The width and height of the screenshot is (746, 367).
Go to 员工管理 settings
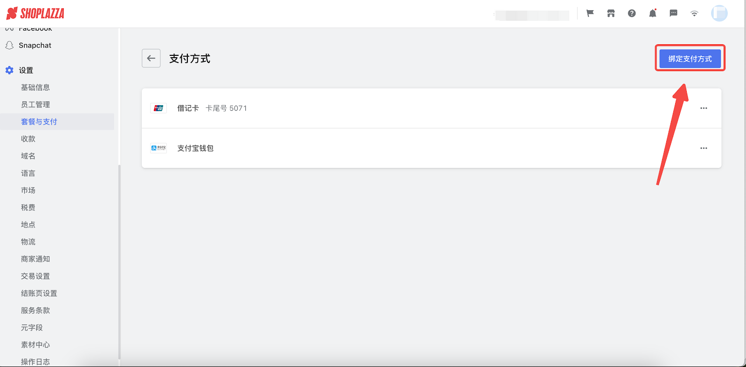coord(35,105)
